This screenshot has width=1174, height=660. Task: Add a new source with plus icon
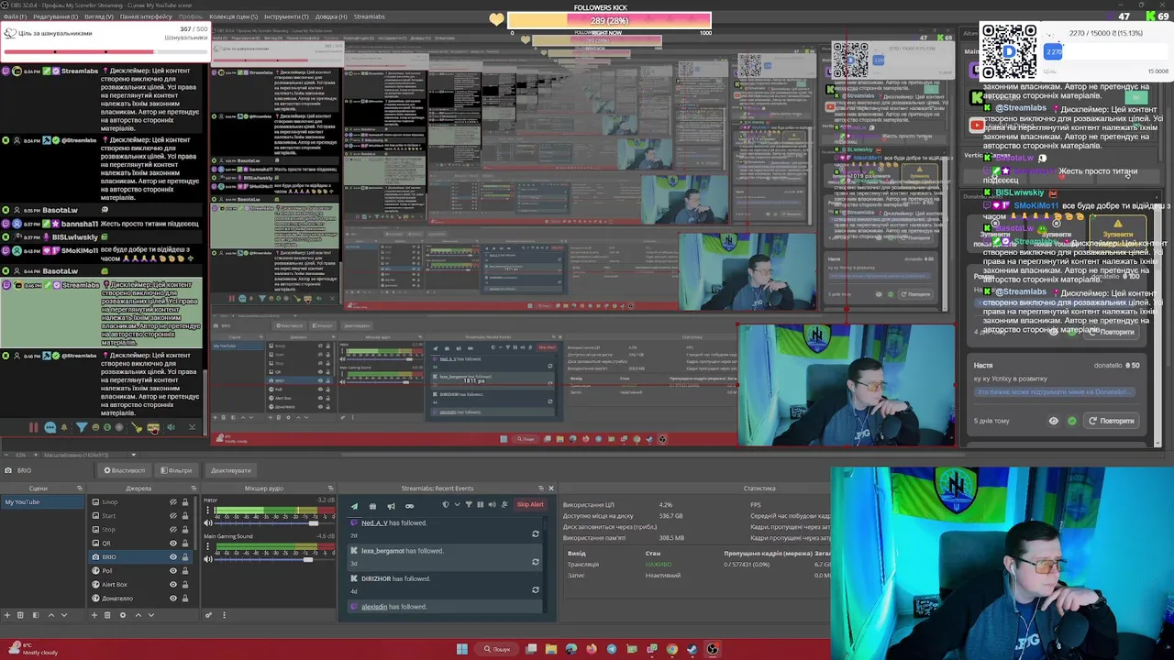94,615
